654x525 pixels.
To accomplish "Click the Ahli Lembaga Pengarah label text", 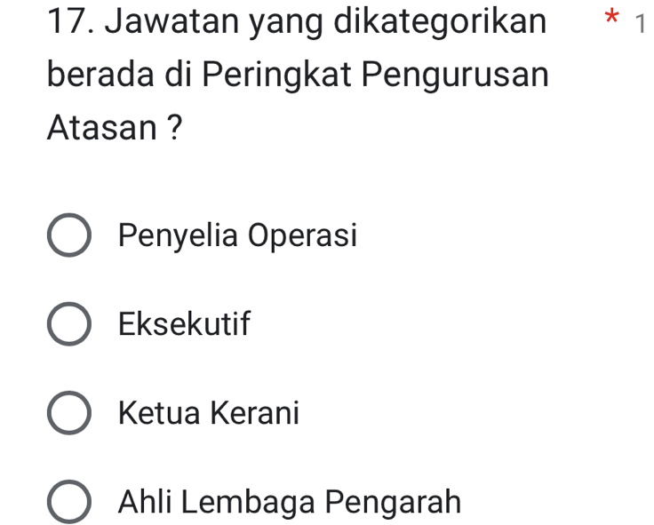I will click(x=290, y=502).
